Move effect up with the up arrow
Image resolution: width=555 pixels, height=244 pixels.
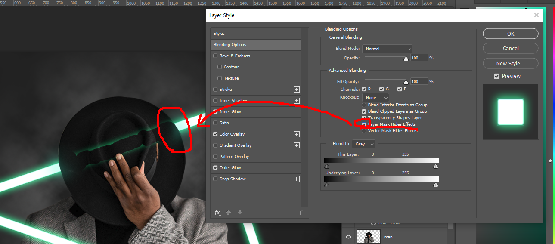229,213
